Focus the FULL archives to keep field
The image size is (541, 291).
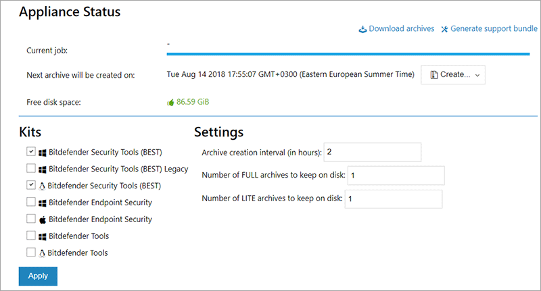pyautogui.click(x=396, y=176)
